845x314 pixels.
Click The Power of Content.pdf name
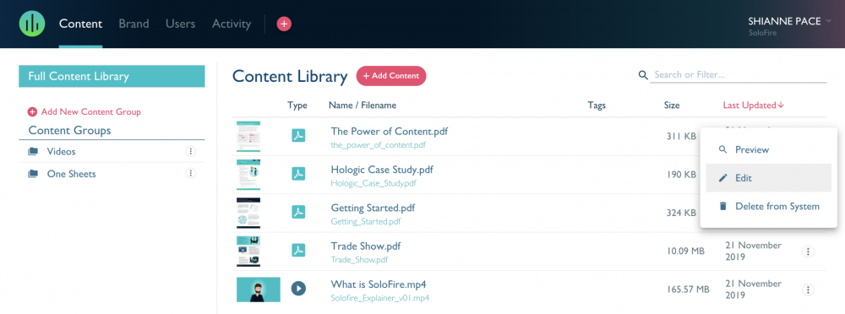(389, 131)
